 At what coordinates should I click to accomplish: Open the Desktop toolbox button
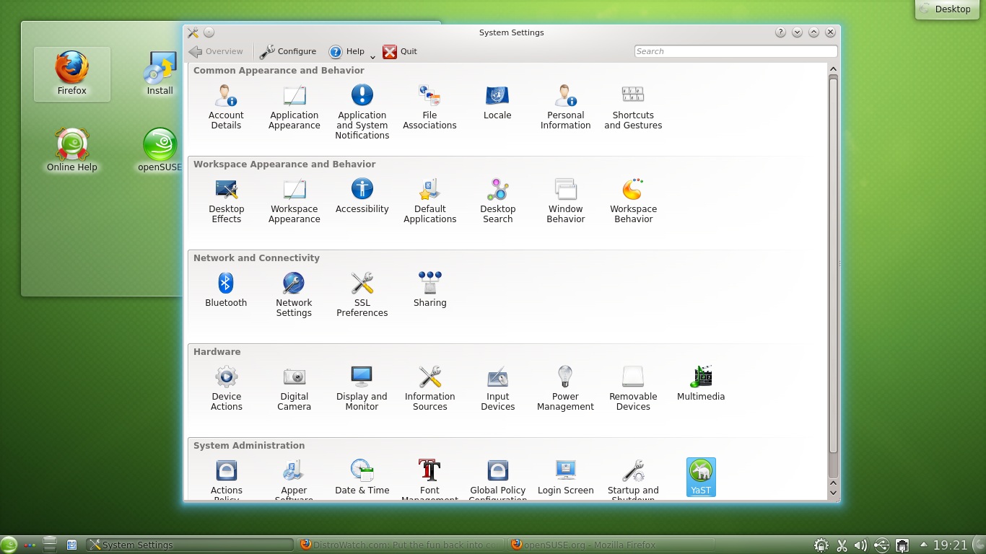pyautogui.click(x=946, y=9)
